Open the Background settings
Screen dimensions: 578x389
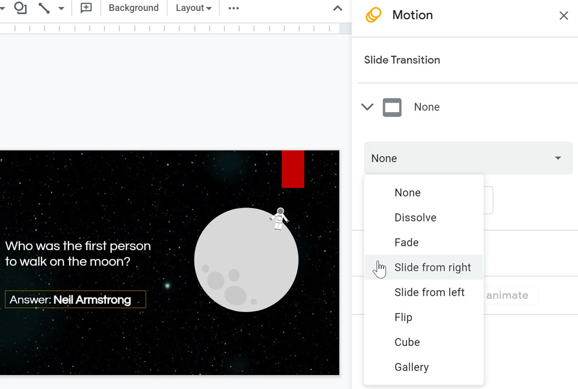tap(133, 8)
